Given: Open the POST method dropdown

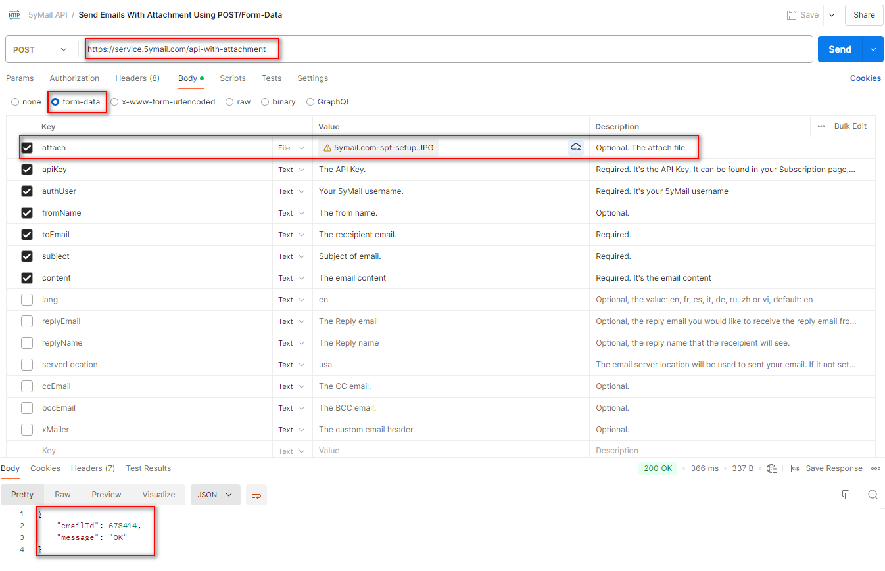Looking at the screenshot, I should click(40, 49).
